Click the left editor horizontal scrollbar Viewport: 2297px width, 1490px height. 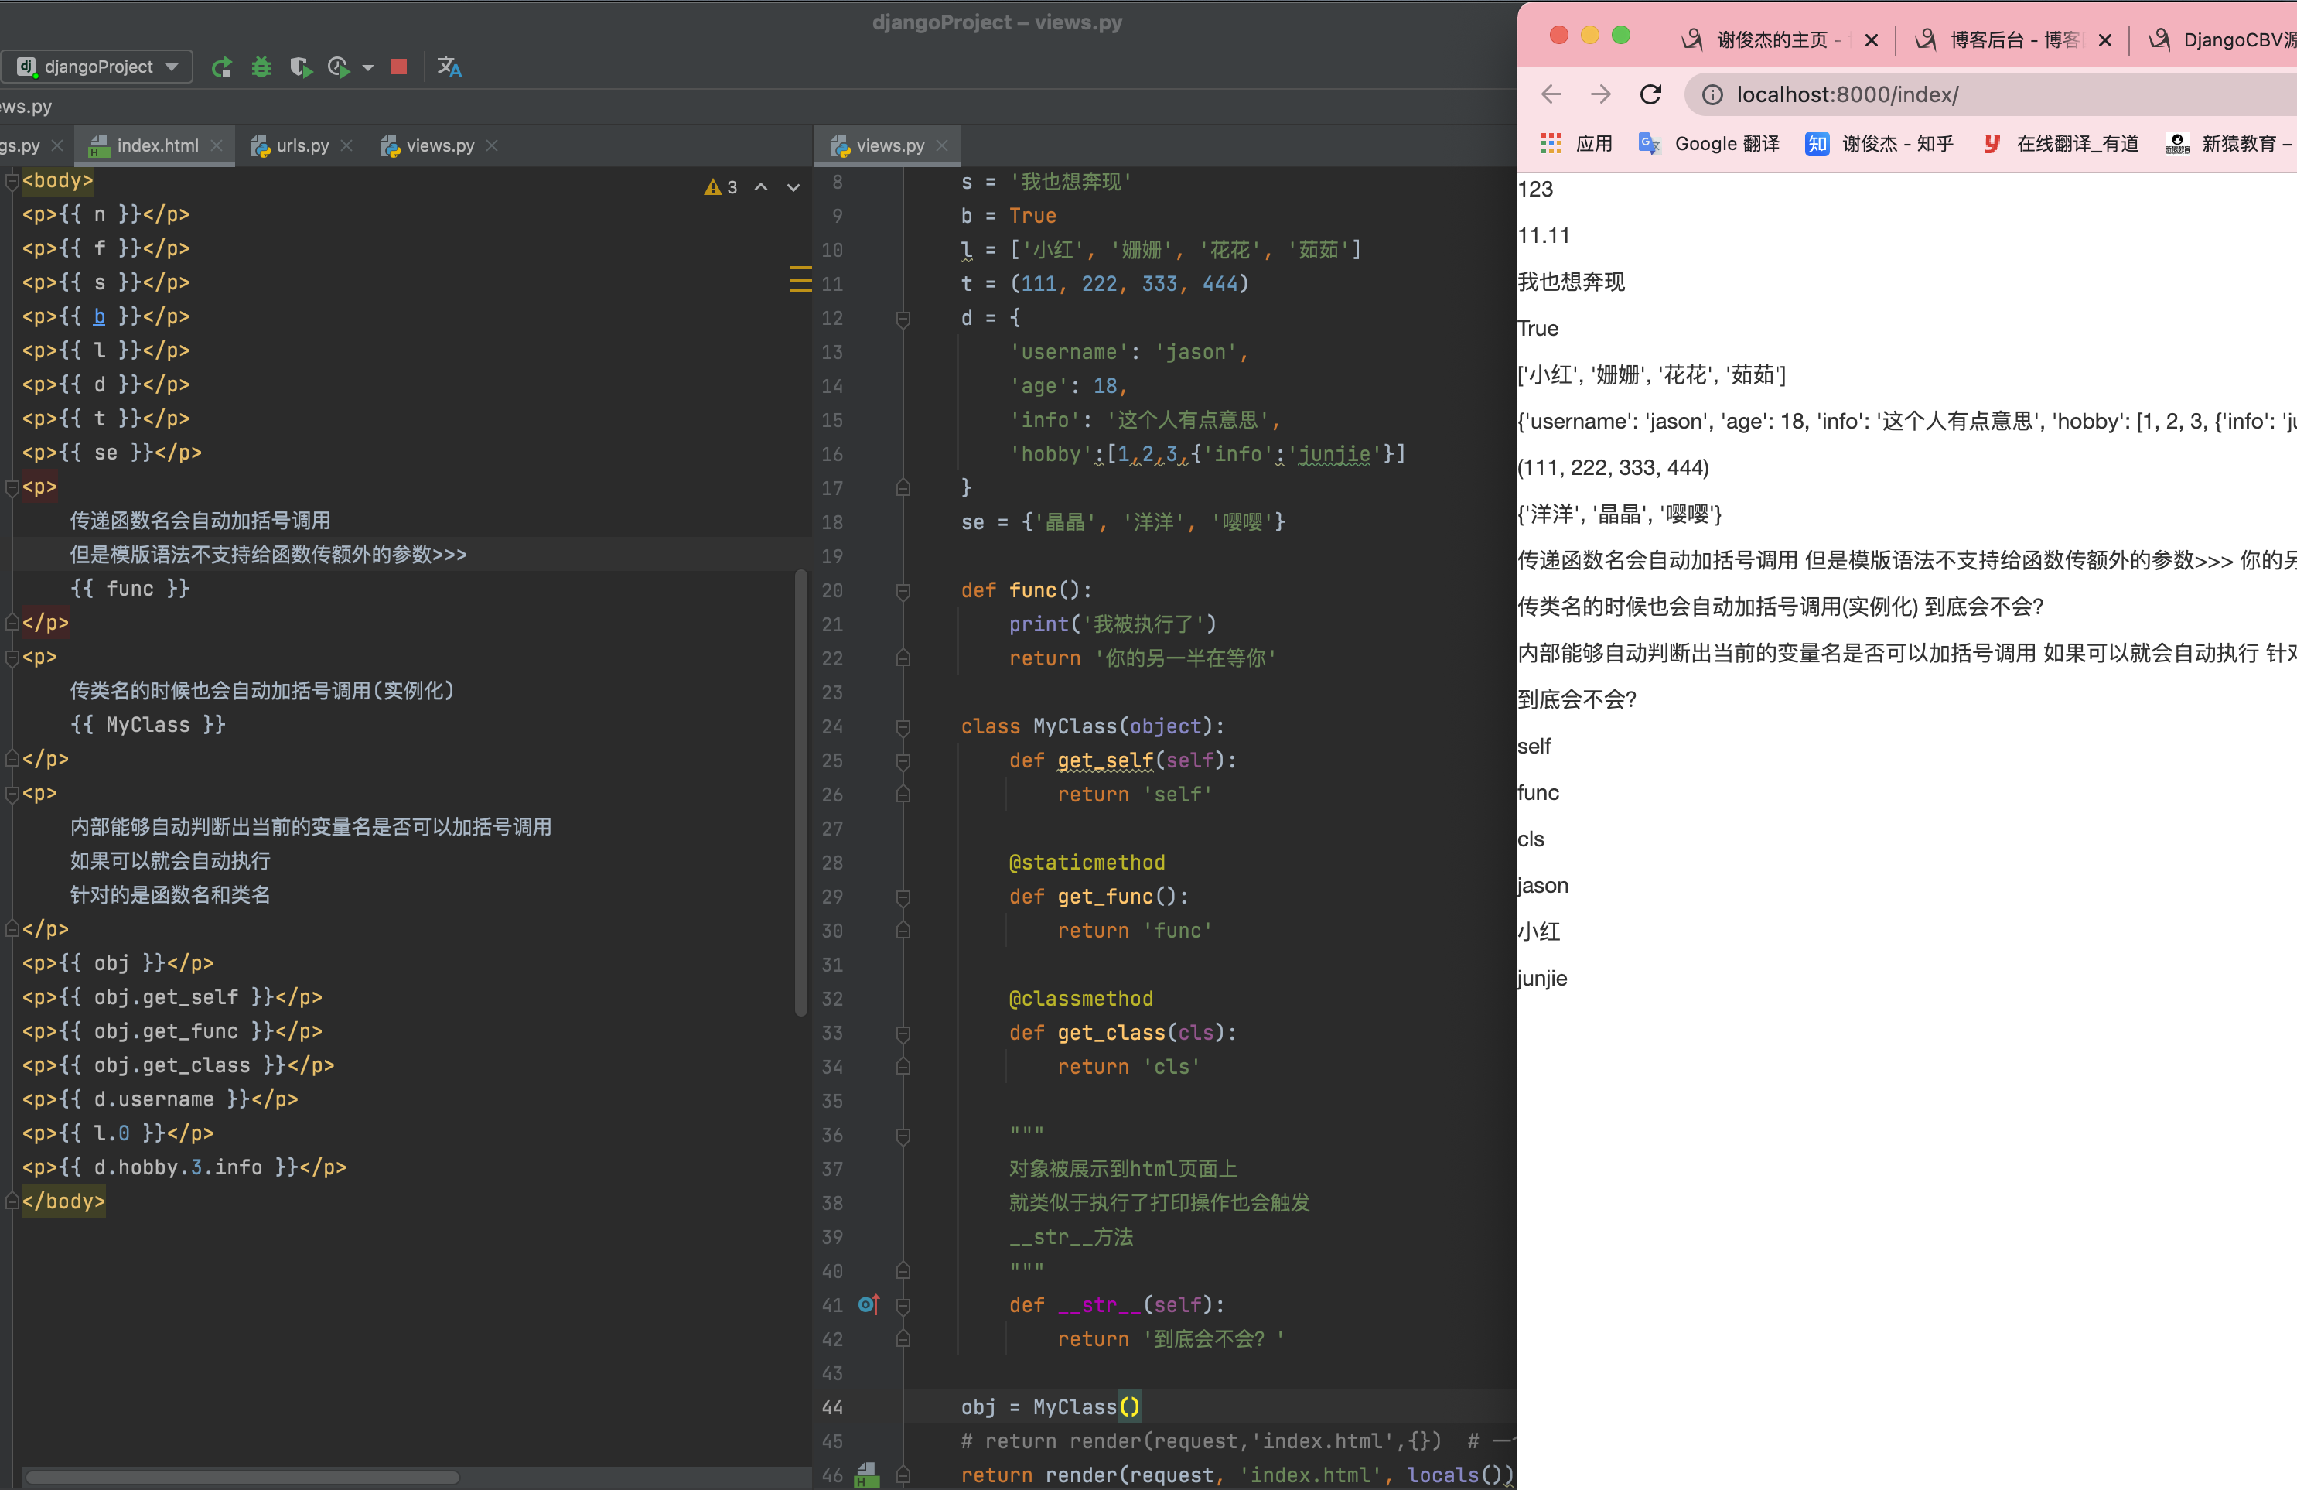pos(241,1477)
